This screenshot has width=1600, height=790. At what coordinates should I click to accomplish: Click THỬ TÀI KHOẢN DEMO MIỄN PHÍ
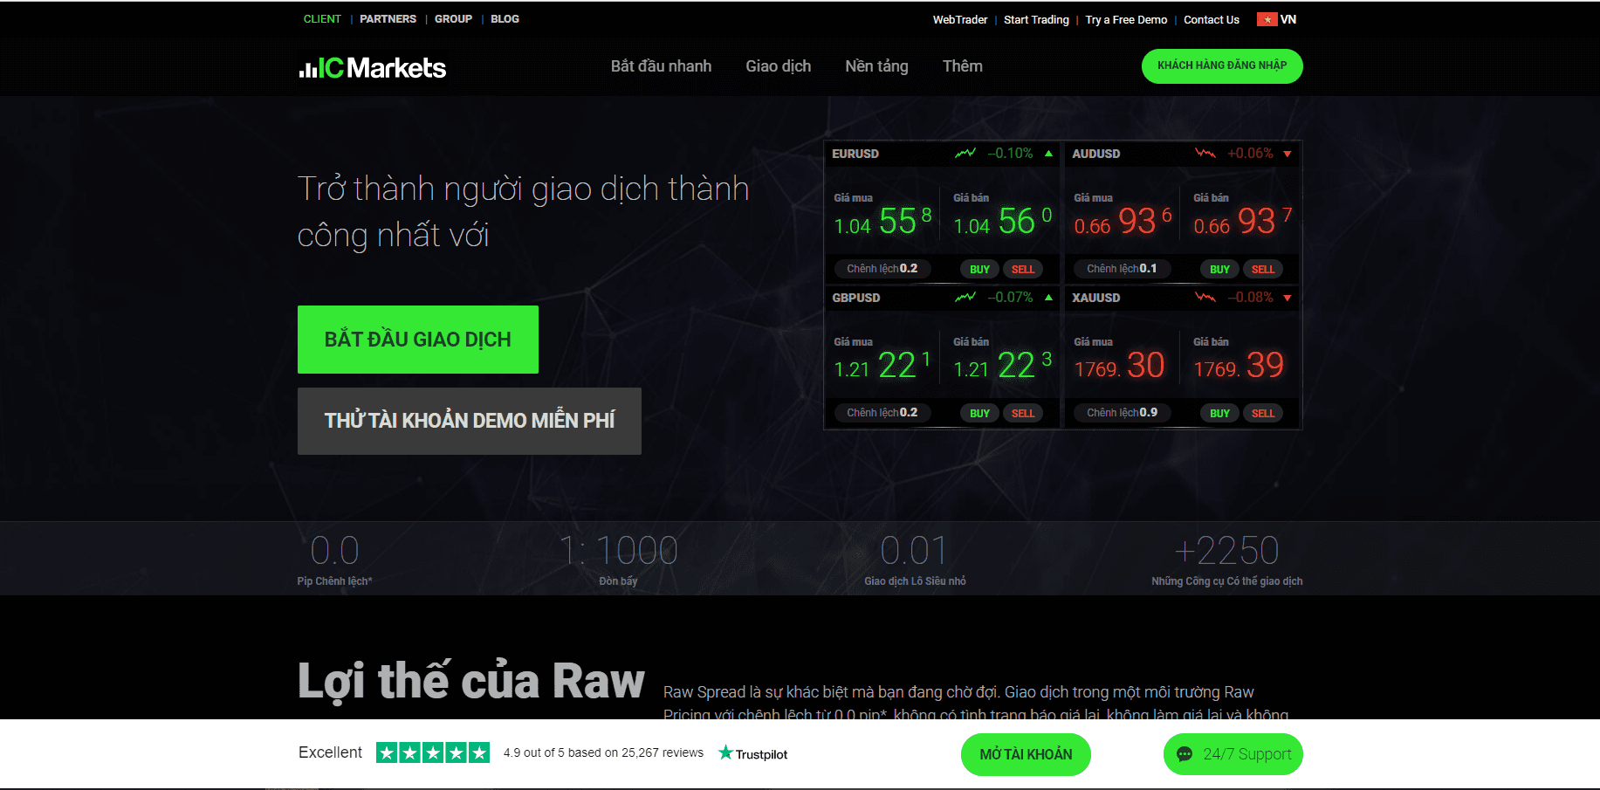[x=470, y=421]
